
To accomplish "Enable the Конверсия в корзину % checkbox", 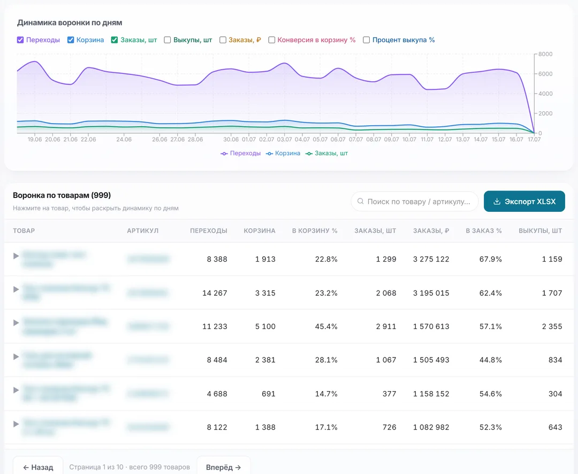I will click(x=271, y=40).
